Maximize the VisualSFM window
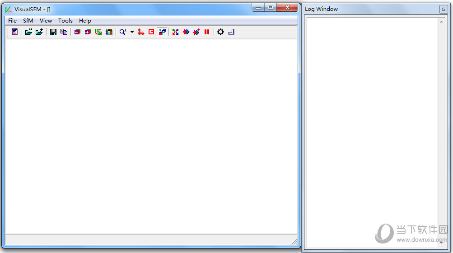This screenshot has height=253, width=453. [271, 8]
